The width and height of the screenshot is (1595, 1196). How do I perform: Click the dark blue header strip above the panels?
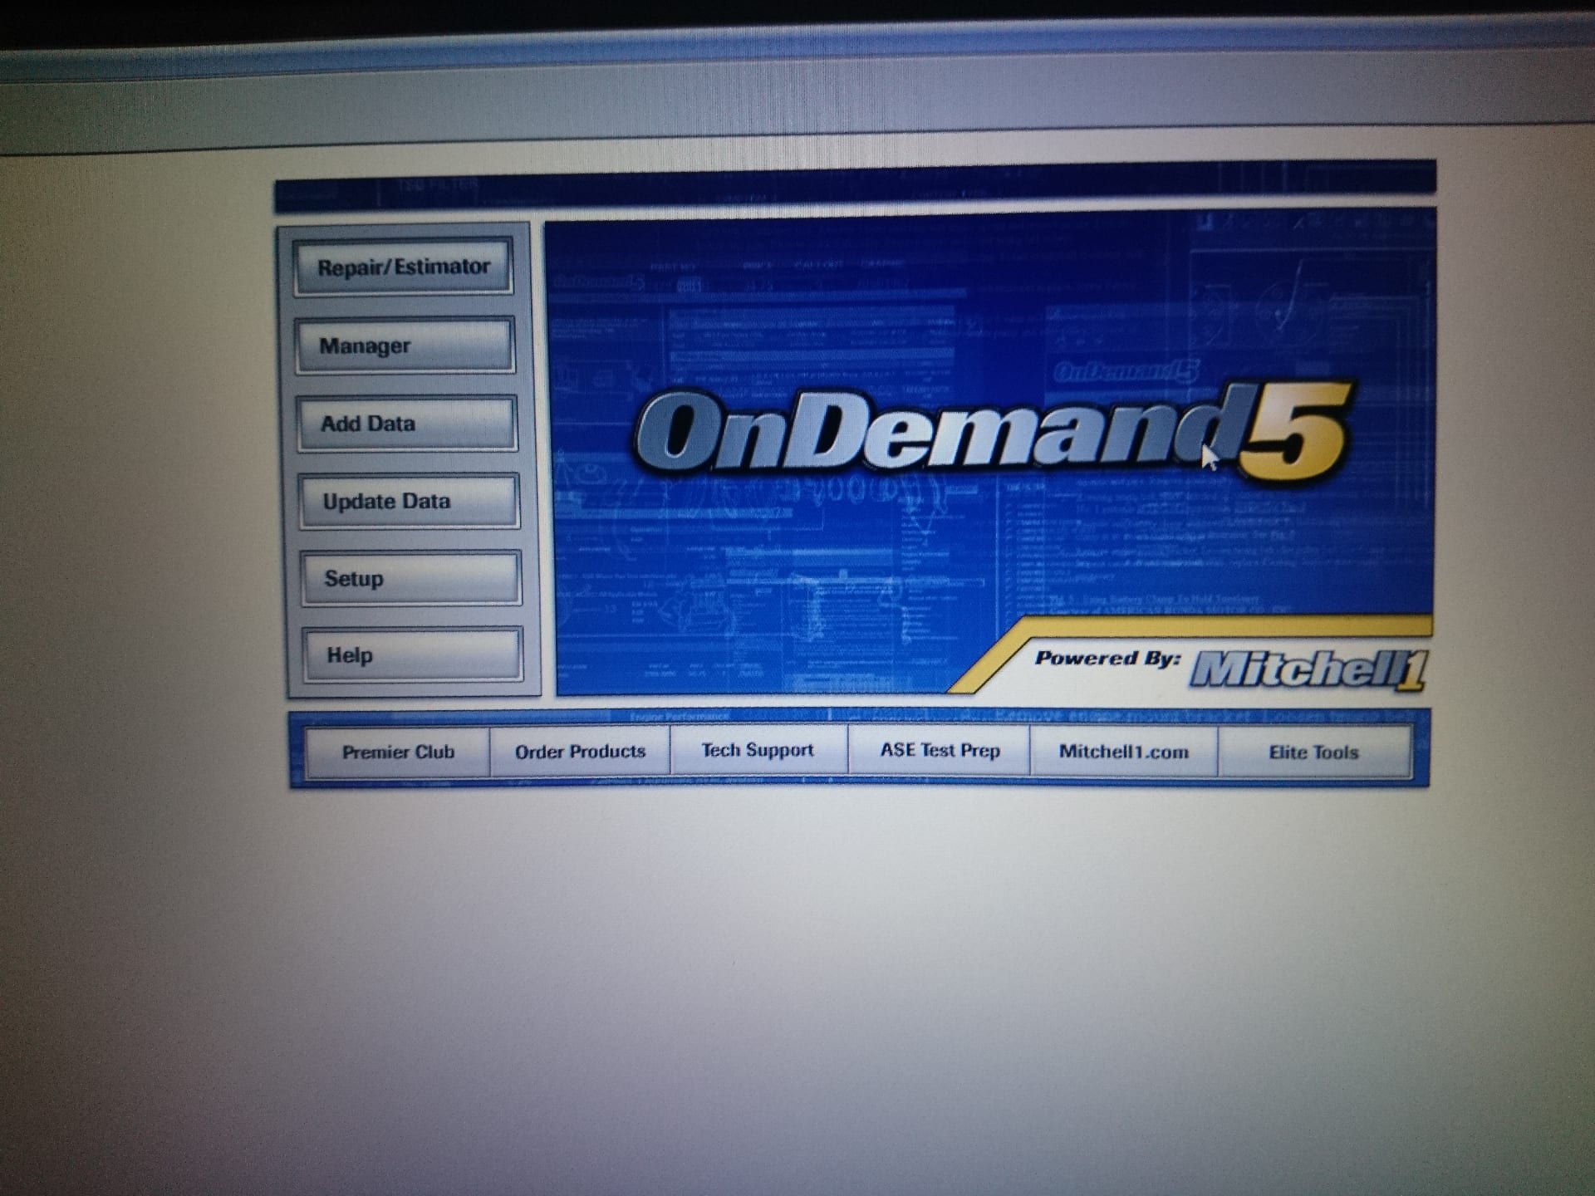[855, 188]
